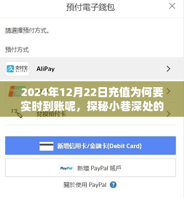The height and width of the screenshot is (198, 184).
Task: Click the PayPal logo icon
Action: pyautogui.click(x=66, y=168)
